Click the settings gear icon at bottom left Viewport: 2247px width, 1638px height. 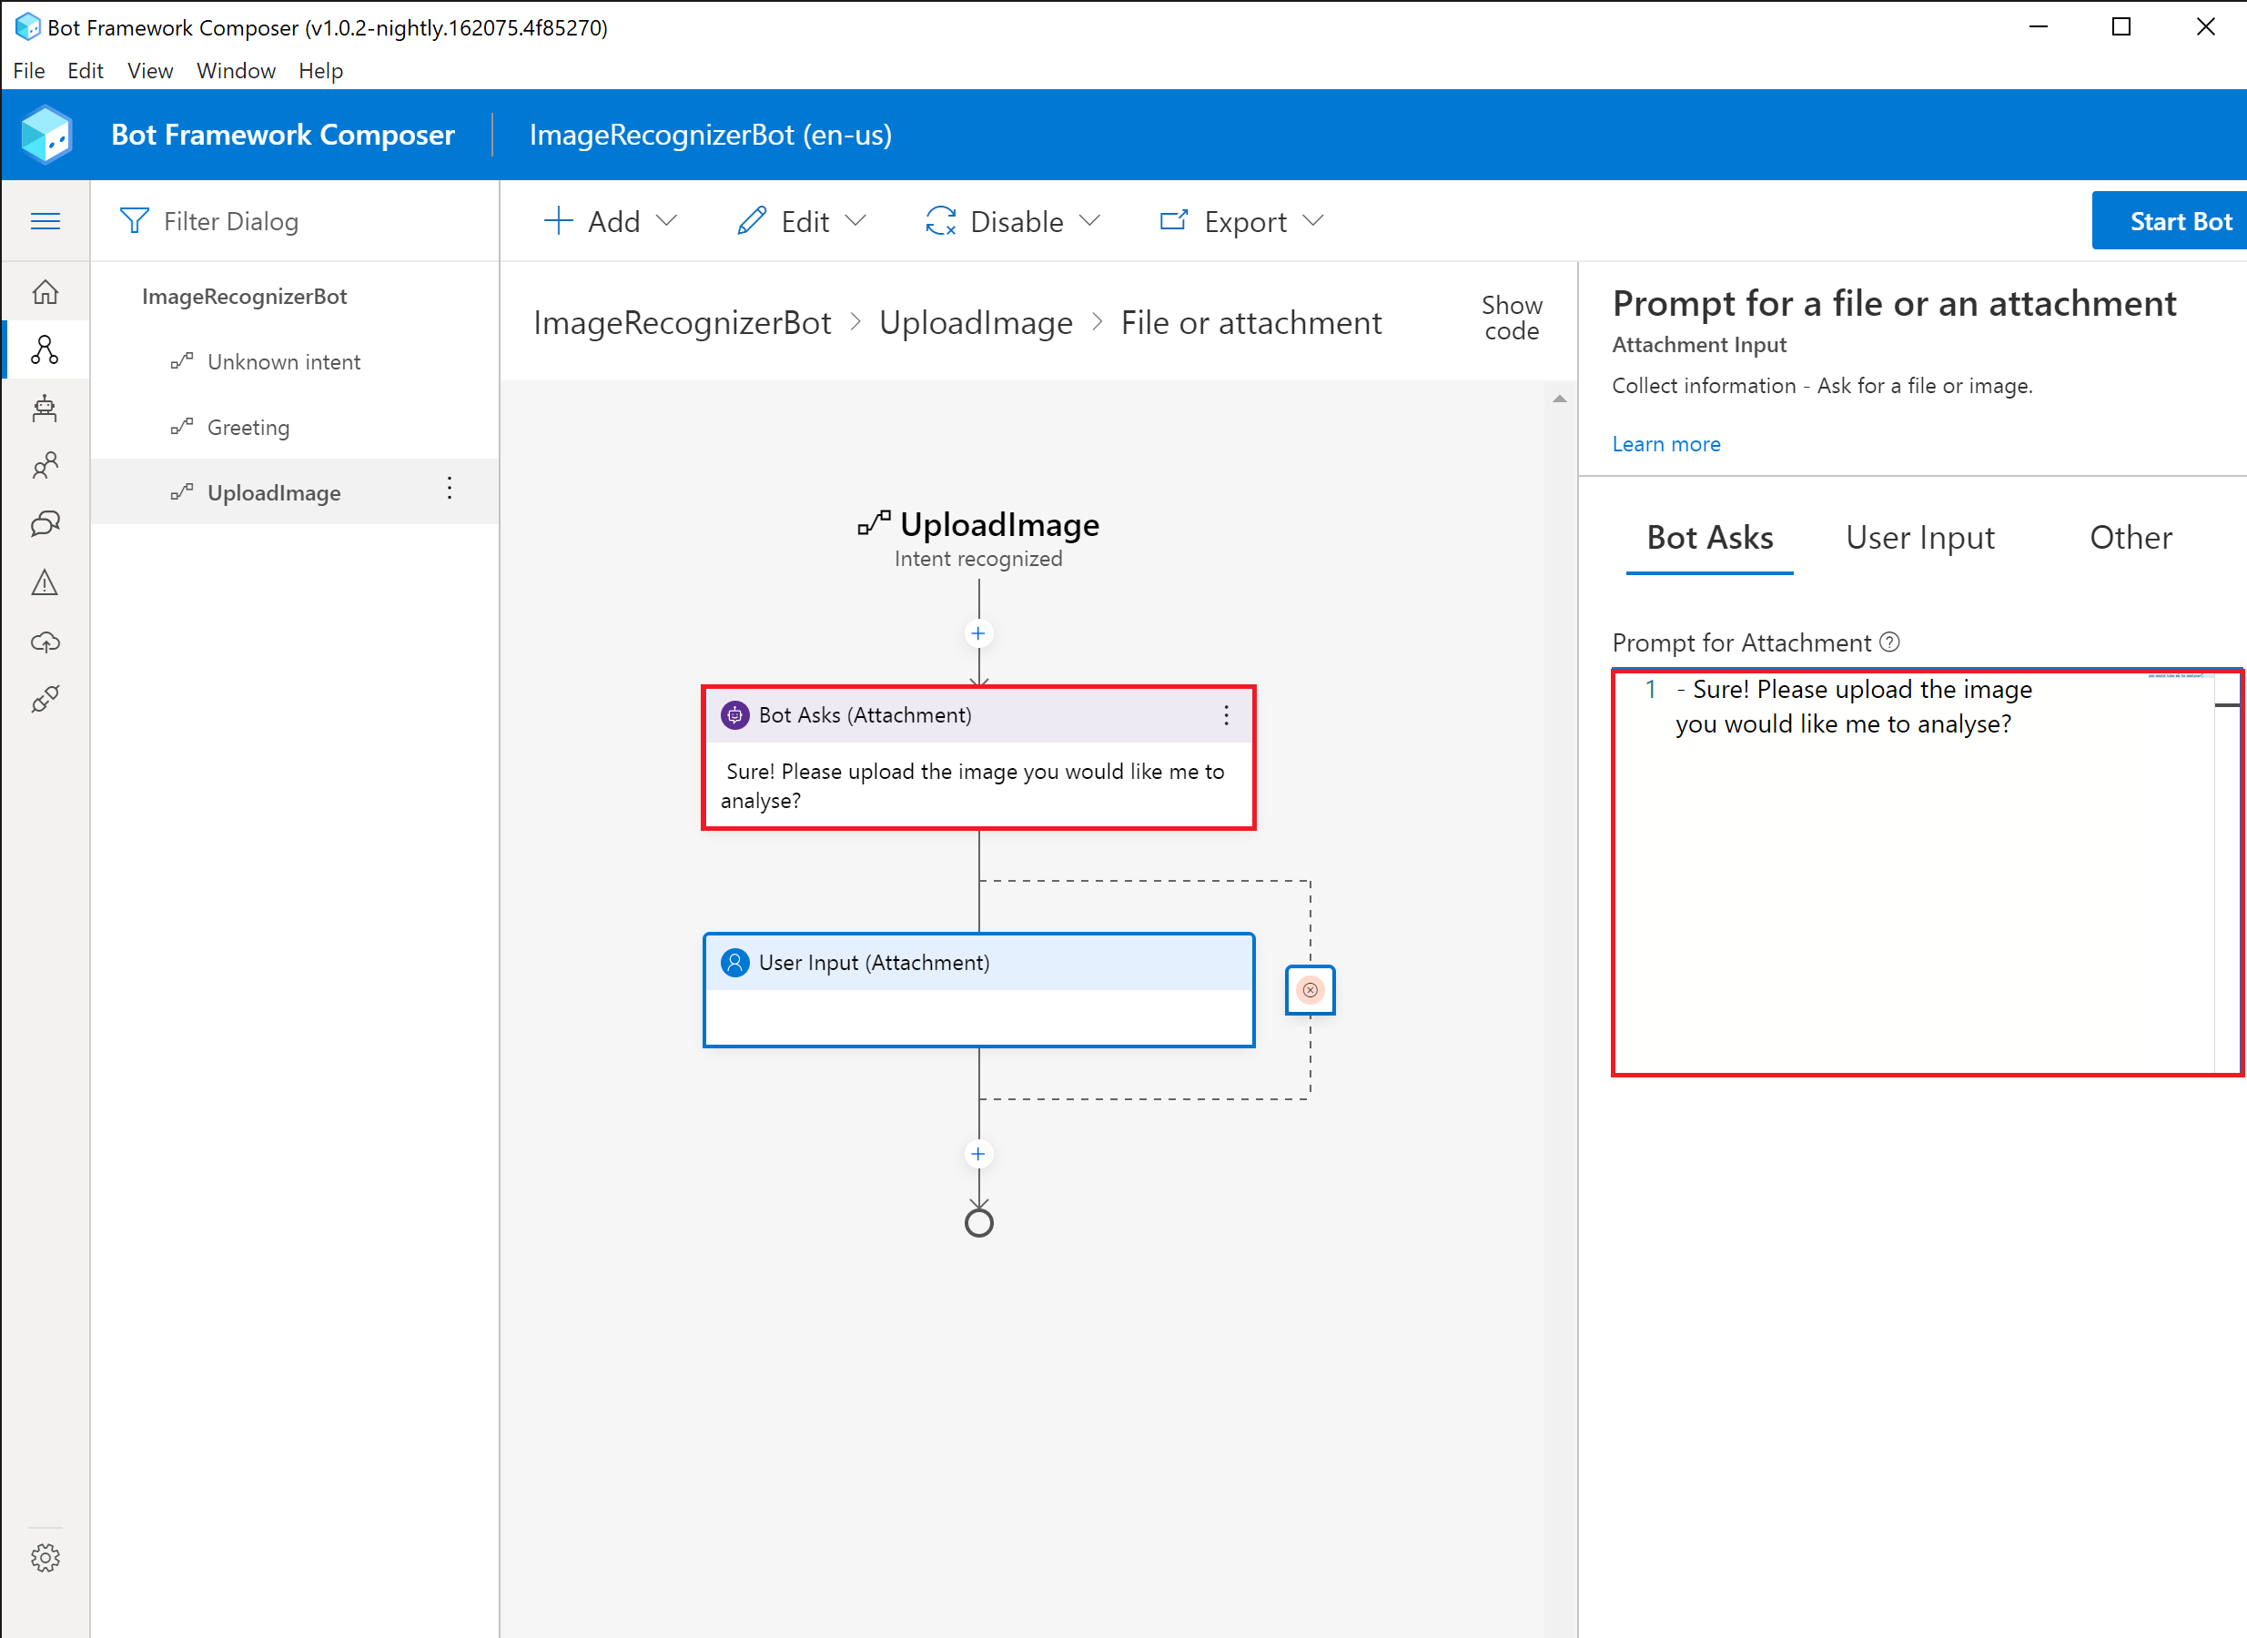[46, 1560]
